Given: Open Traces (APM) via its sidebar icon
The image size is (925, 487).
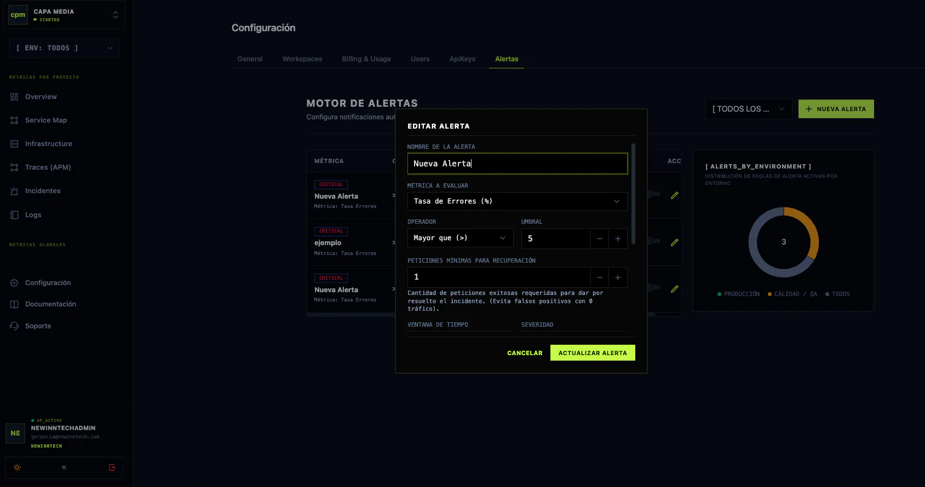Looking at the screenshot, I should click(14, 167).
